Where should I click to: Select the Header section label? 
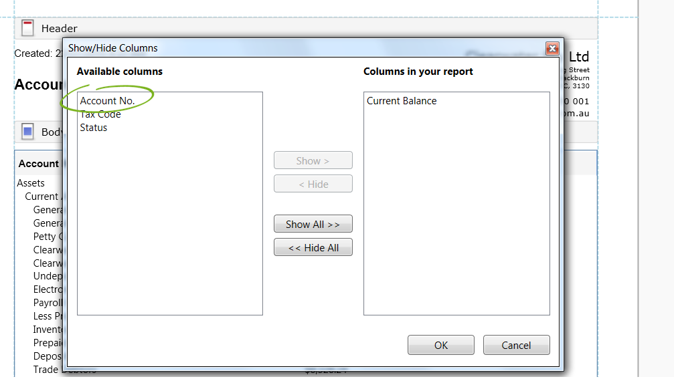pyautogui.click(x=59, y=28)
